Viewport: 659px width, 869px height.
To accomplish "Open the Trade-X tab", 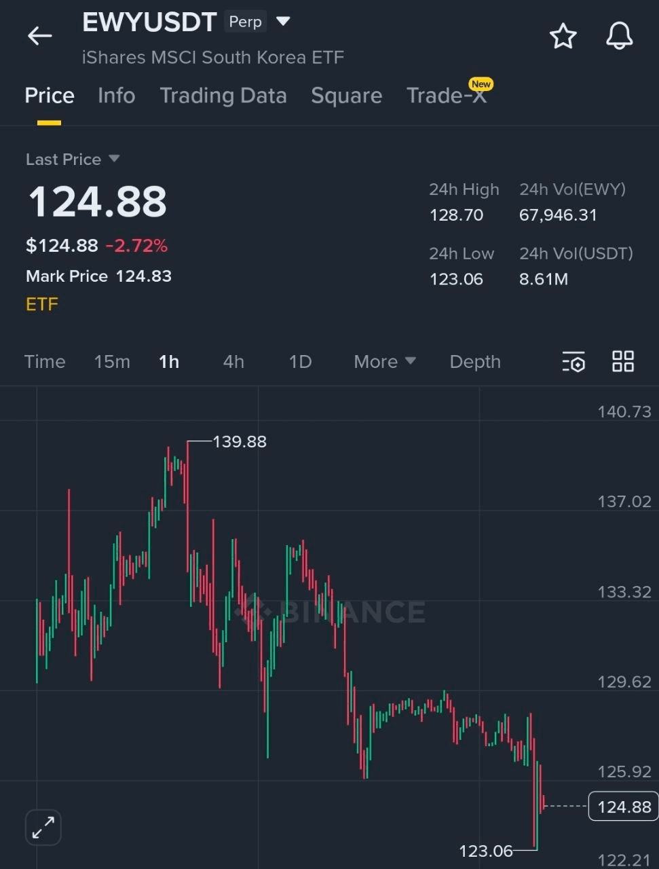I will 447,96.
